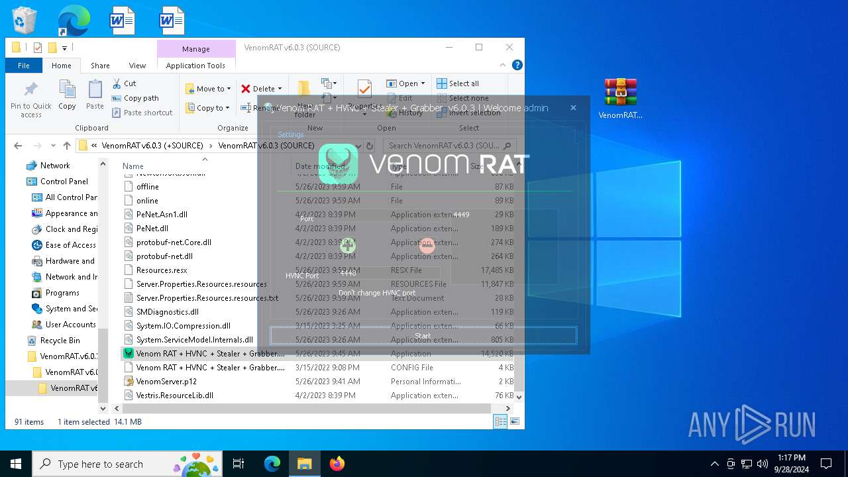Open the Application Tools tab

click(195, 66)
